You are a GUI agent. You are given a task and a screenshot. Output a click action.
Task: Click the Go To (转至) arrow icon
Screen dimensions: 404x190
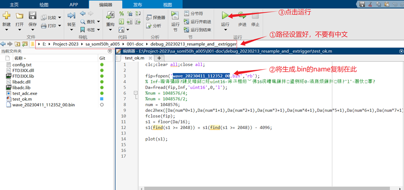coord(71,16)
